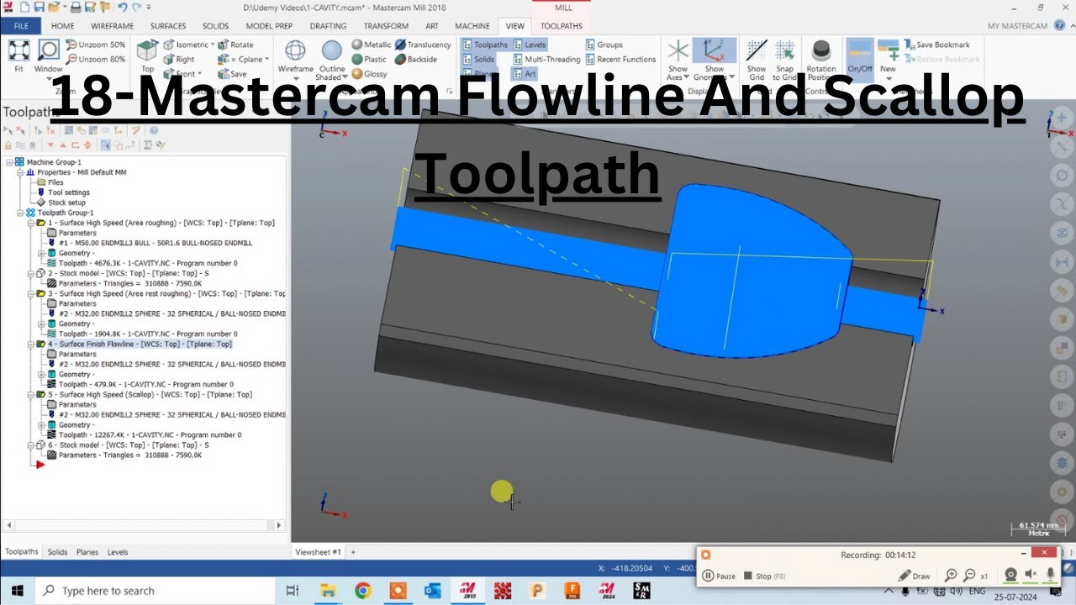The image size is (1076, 605).
Task: Switch to Top graphics view
Action: [x=147, y=55]
